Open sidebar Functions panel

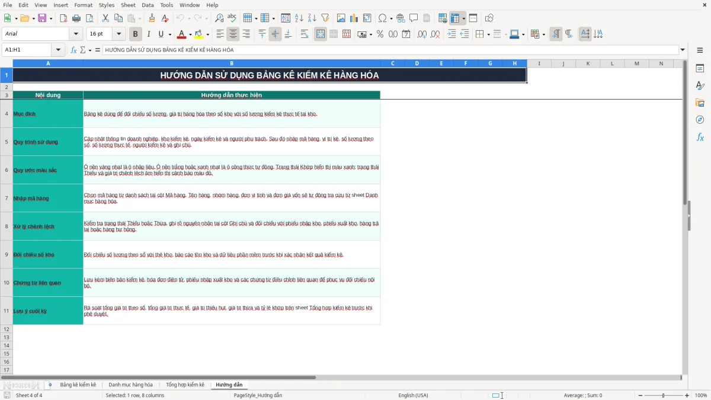click(x=700, y=137)
